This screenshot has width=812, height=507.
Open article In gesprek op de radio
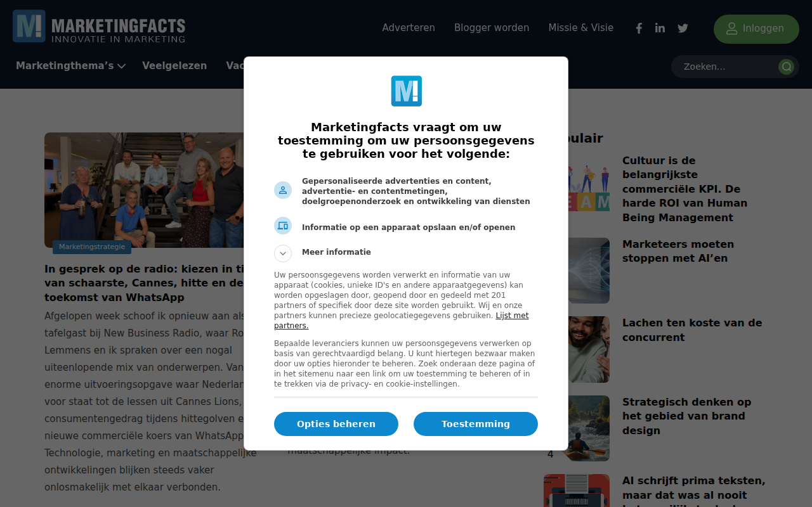pyautogui.click(x=144, y=283)
